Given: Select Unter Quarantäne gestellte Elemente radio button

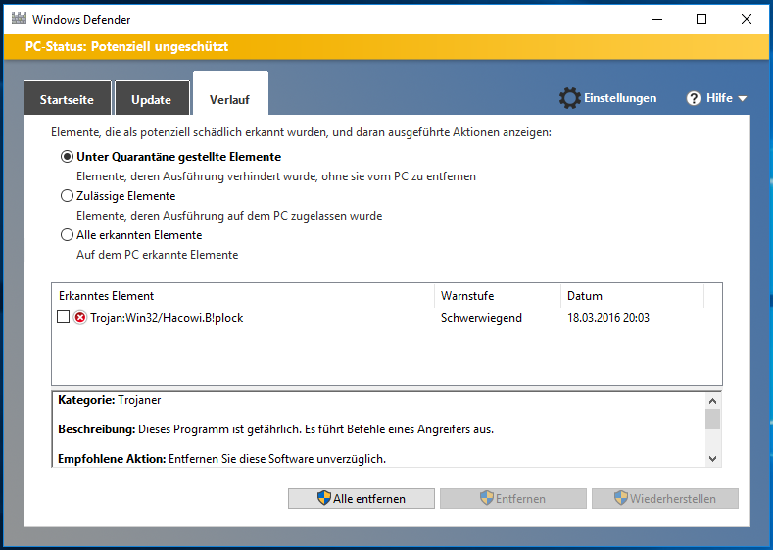Looking at the screenshot, I should coord(67,157).
